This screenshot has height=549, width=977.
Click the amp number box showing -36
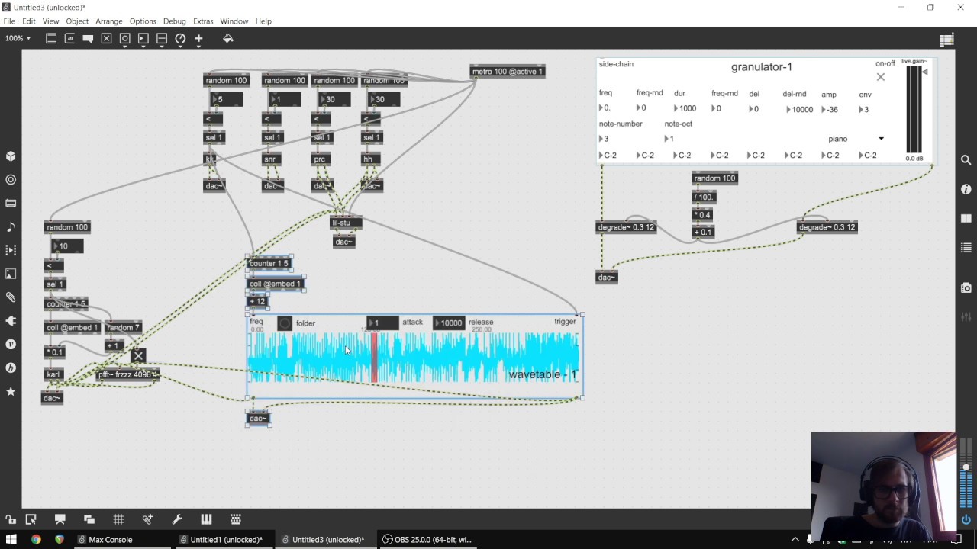(x=831, y=109)
